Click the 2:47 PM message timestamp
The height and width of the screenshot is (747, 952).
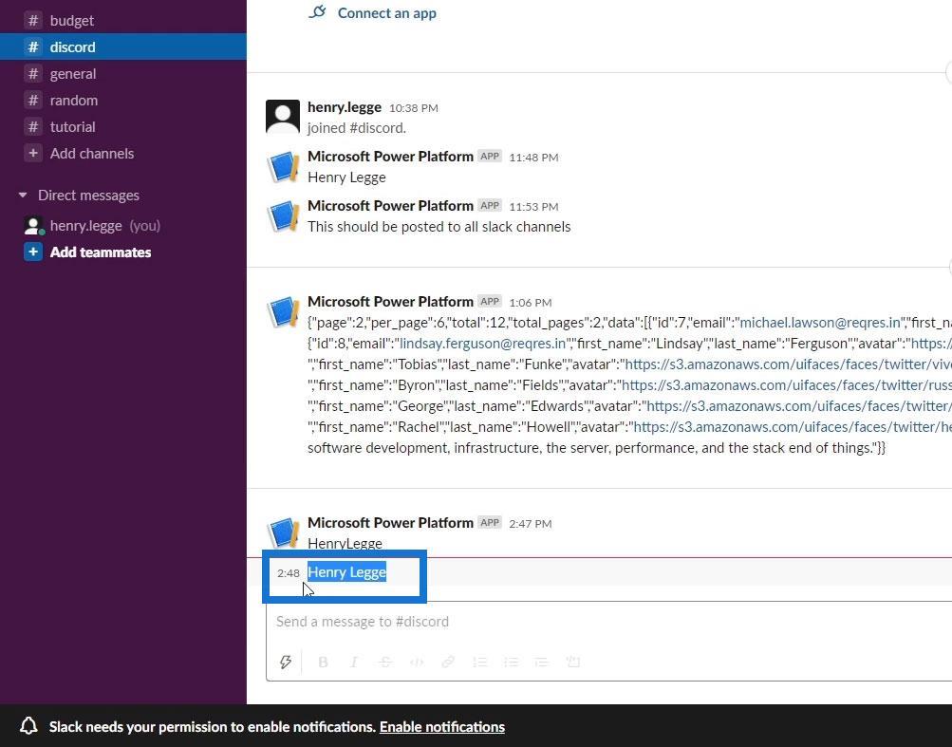530,524
